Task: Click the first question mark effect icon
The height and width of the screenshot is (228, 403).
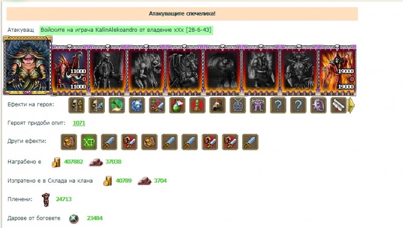Action: [x=278, y=105]
